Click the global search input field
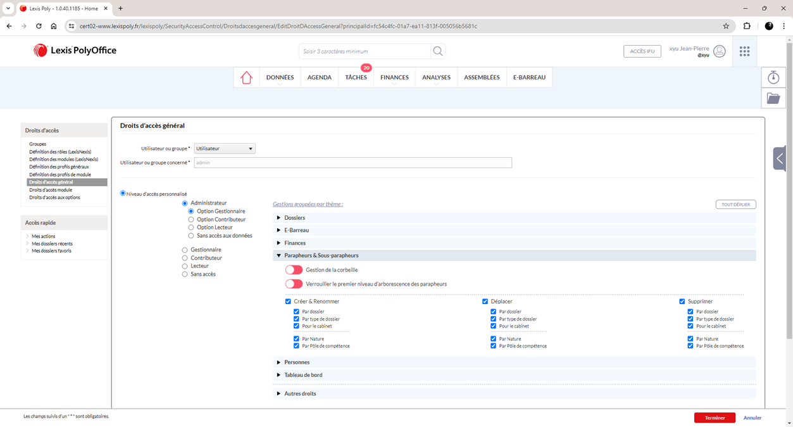 (365, 51)
